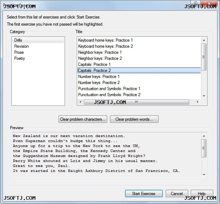The width and height of the screenshot is (220, 204).
Task: Click preview line about New Zealand
Action: point(69,136)
